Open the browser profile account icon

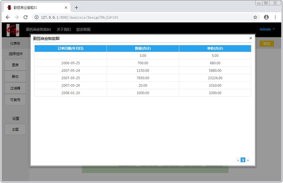click(266, 17)
